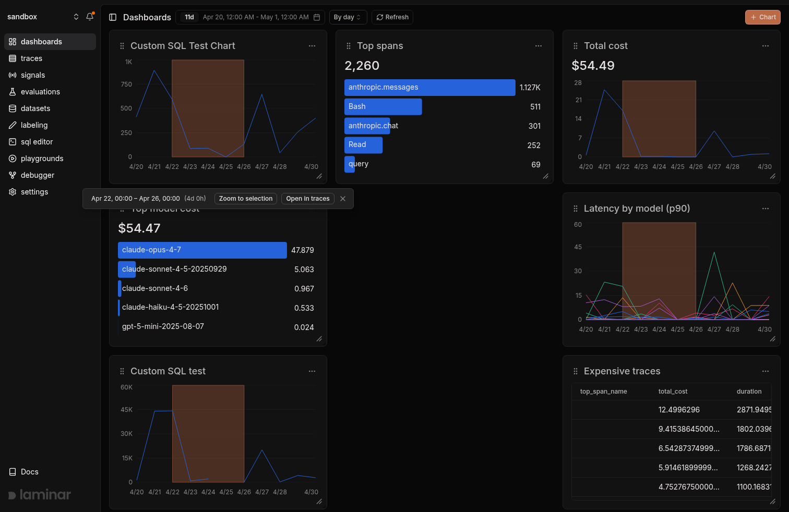Click total_cost column header

[x=673, y=392]
